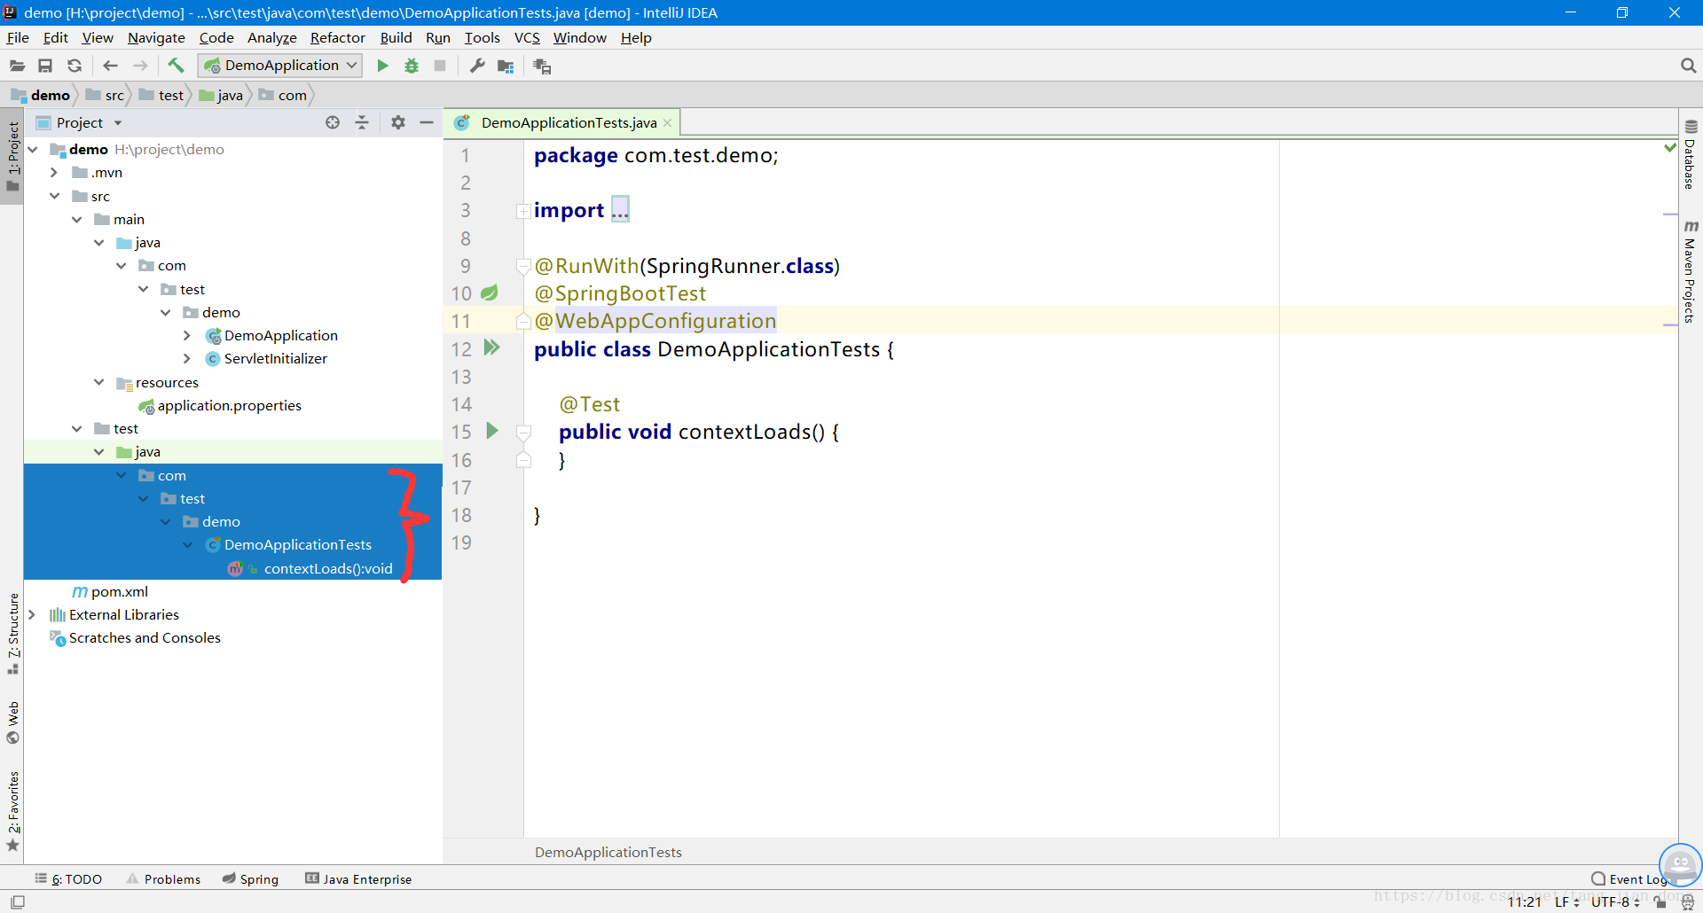Viewport: 1703px width, 913px height.
Task: Open the File menu
Action: point(18,37)
